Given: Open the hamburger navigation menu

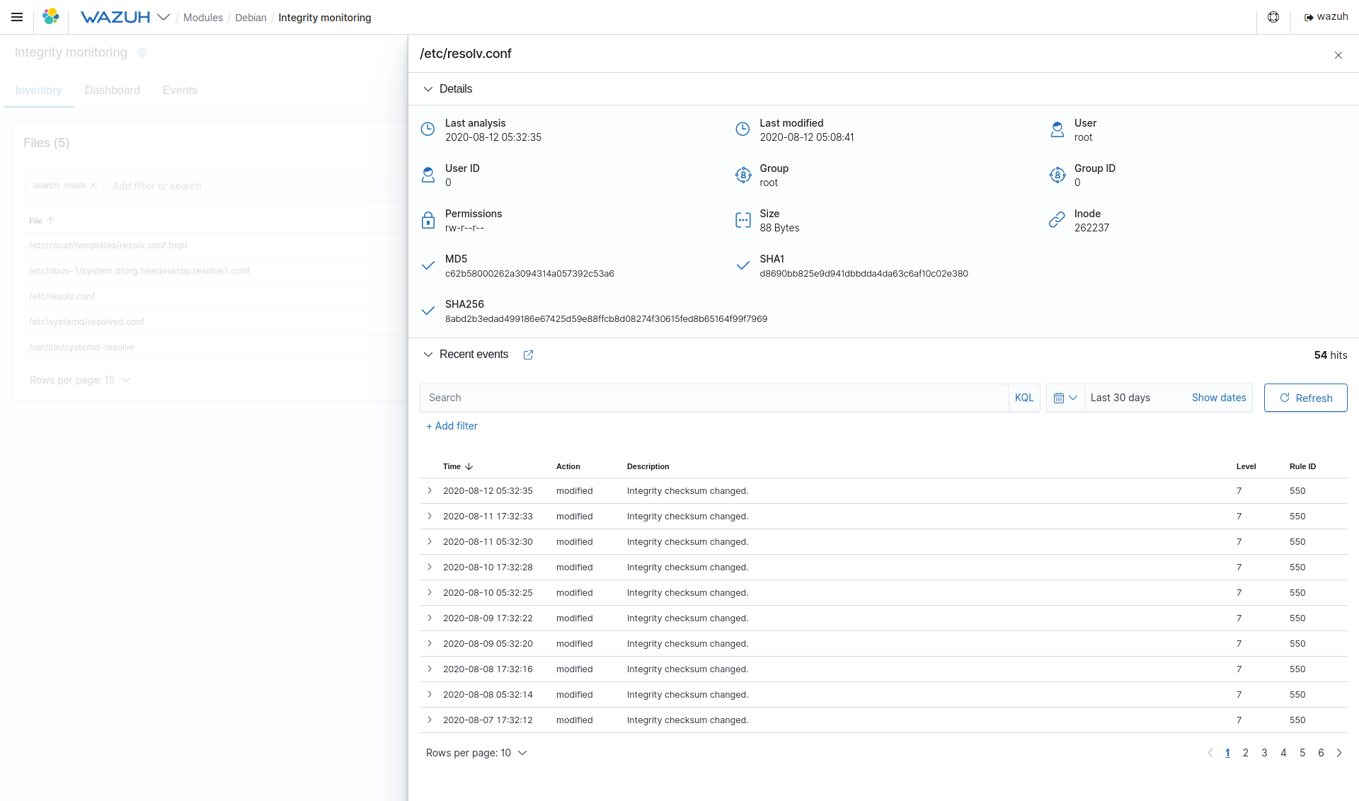Looking at the screenshot, I should click(17, 17).
